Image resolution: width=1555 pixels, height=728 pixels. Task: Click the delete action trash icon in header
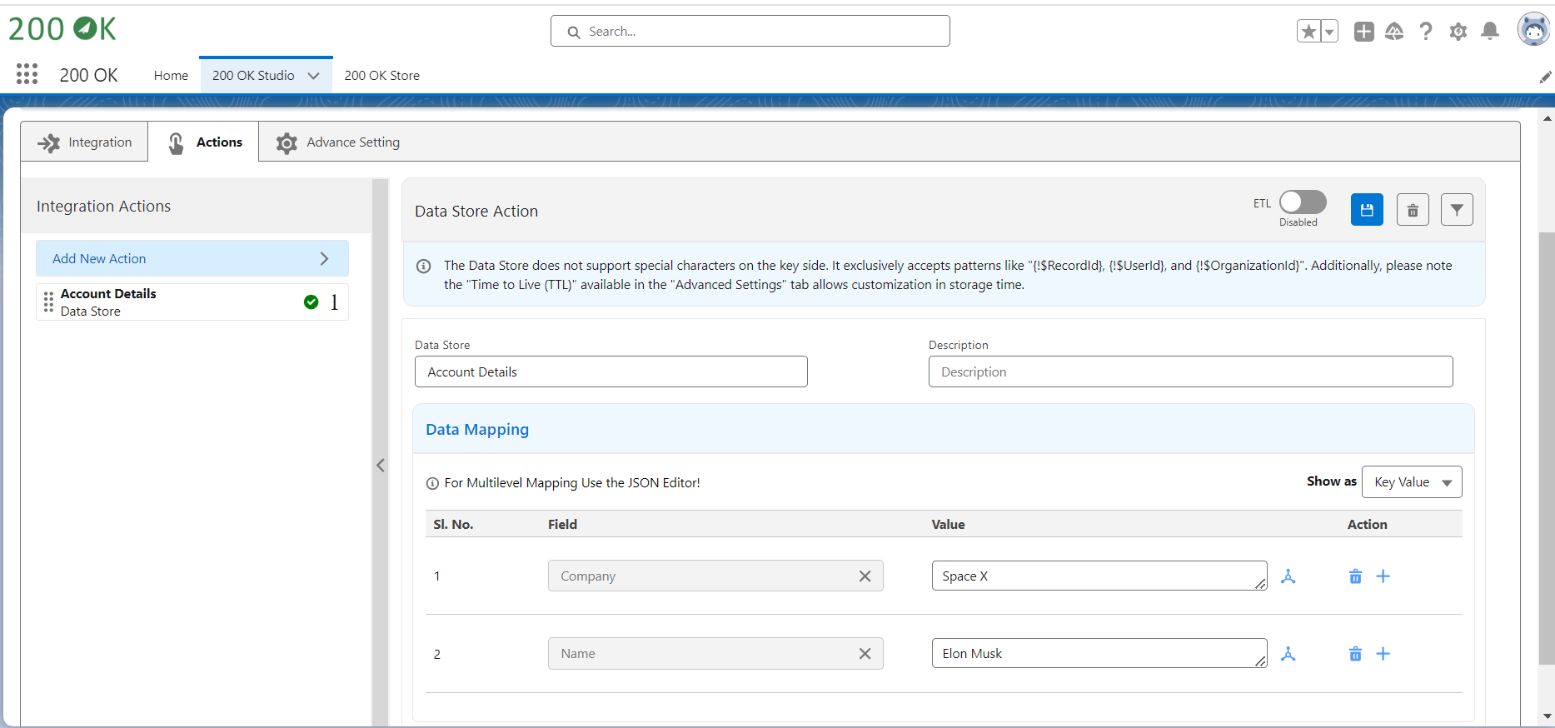[x=1413, y=210]
